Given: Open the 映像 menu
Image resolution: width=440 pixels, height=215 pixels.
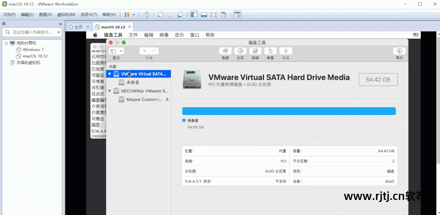Looking at the screenshot, I should (164, 35).
